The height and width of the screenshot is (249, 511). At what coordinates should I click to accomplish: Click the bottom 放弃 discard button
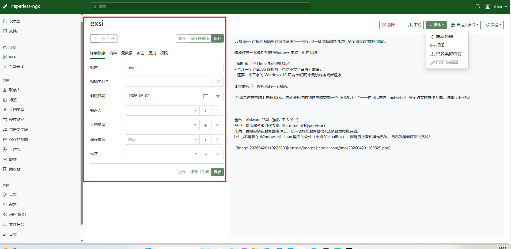[x=182, y=172]
